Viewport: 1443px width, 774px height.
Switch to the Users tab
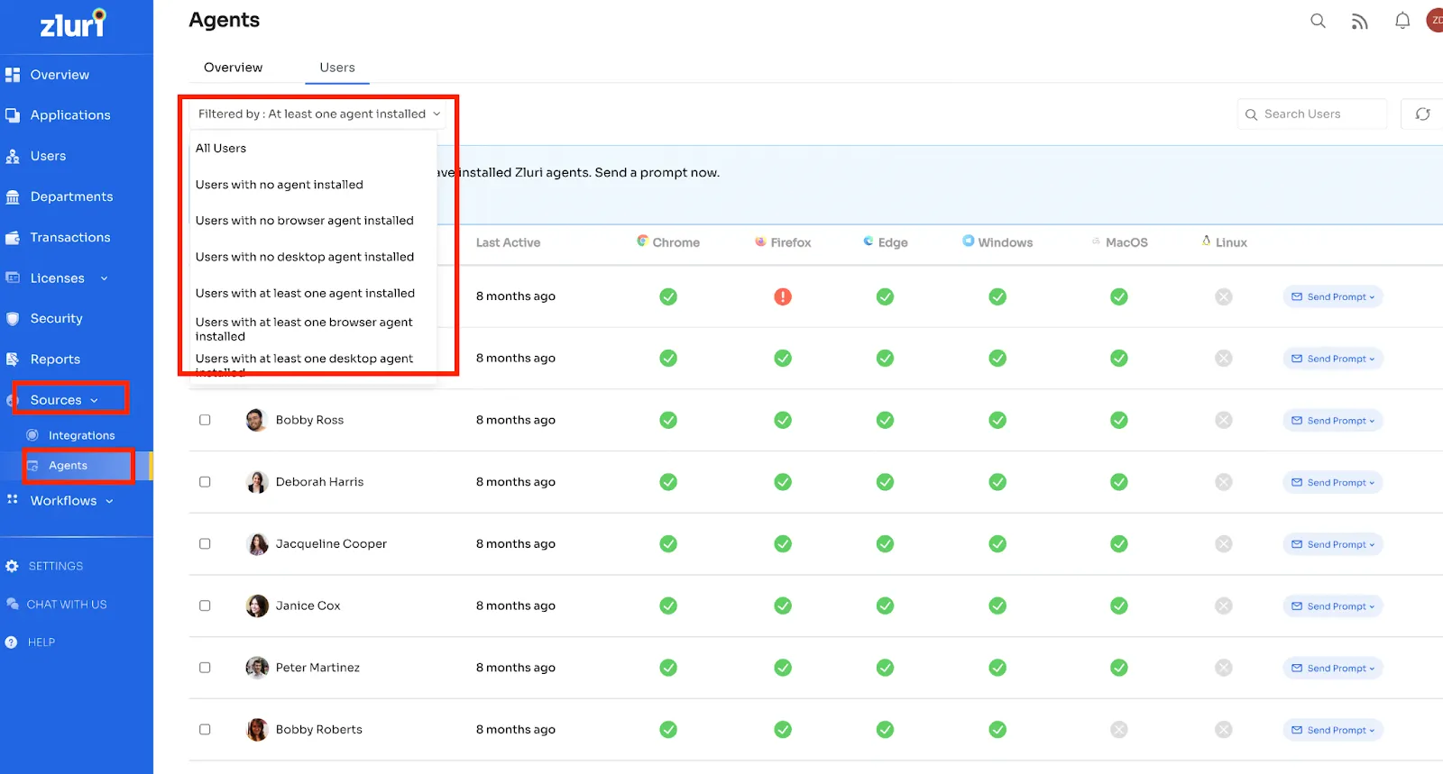click(337, 68)
